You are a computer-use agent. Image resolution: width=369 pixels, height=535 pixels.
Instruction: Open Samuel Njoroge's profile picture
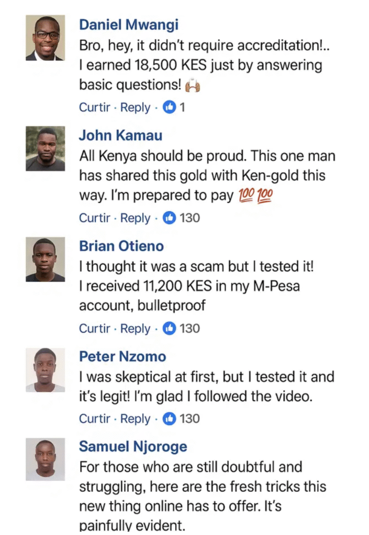click(46, 460)
